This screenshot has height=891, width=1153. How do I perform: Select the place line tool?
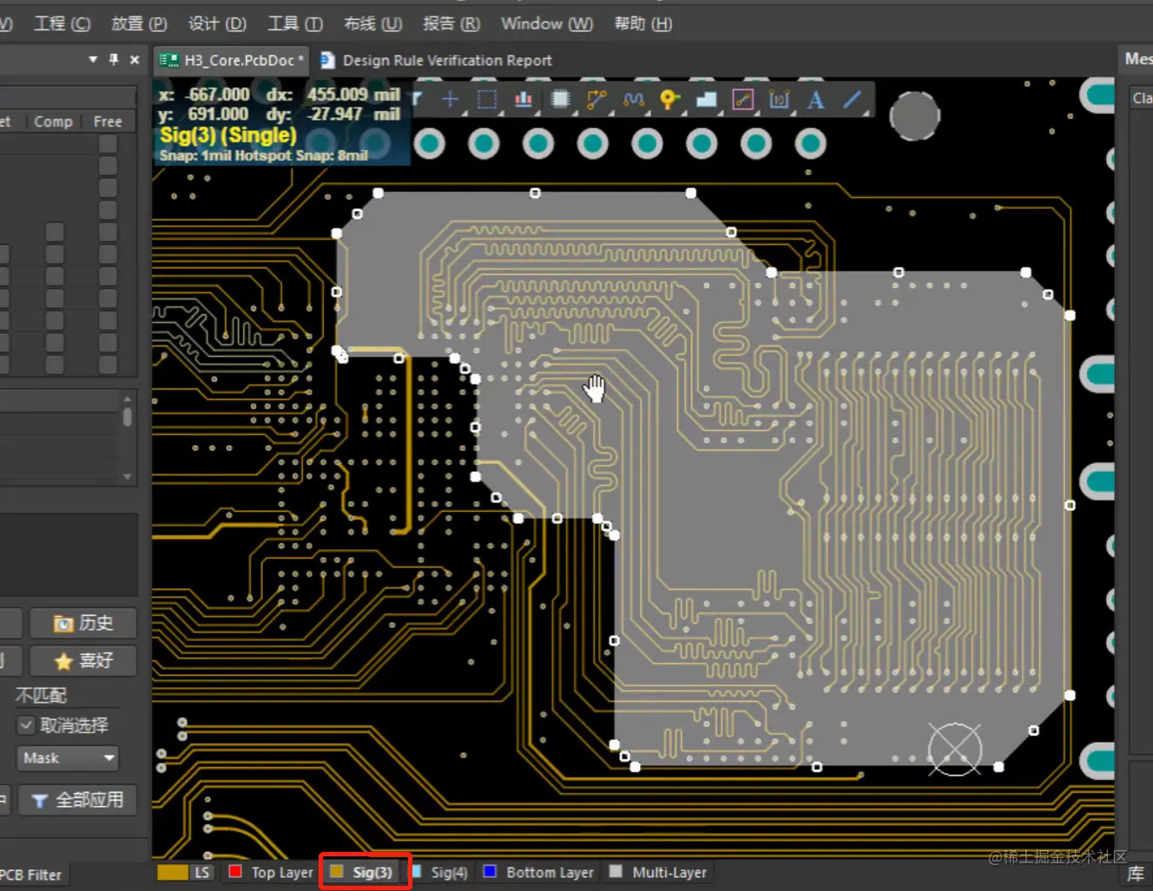pyautogui.click(x=852, y=100)
